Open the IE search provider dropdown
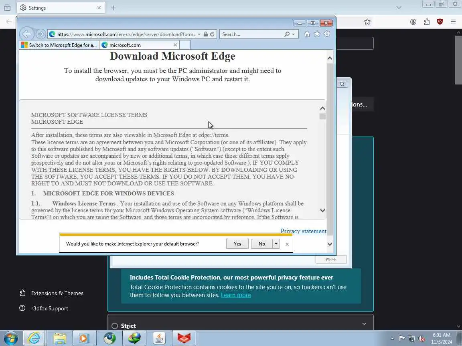The height and width of the screenshot is (346, 462). coord(294,34)
